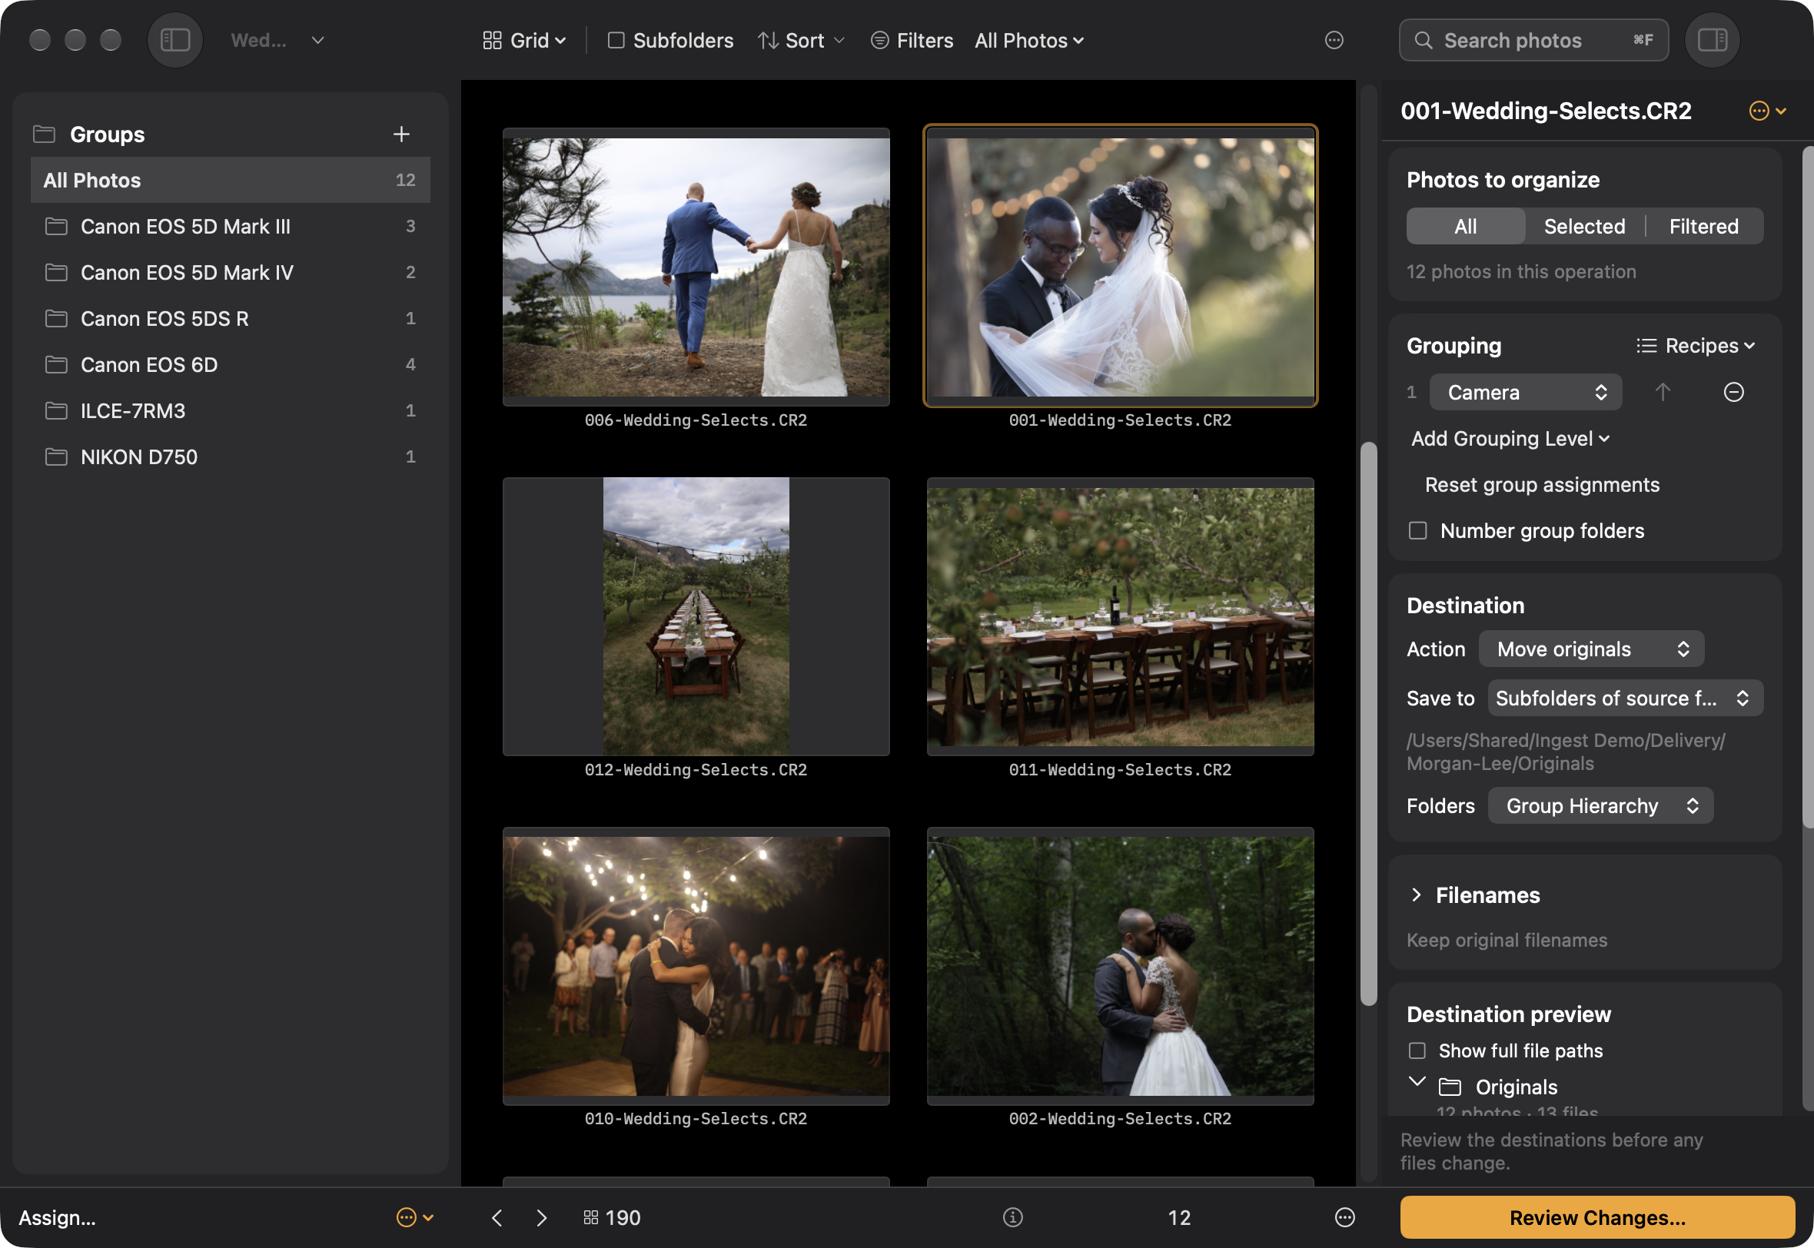The image size is (1814, 1248).
Task: Expand the Filenames section
Action: pos(1416,895)
